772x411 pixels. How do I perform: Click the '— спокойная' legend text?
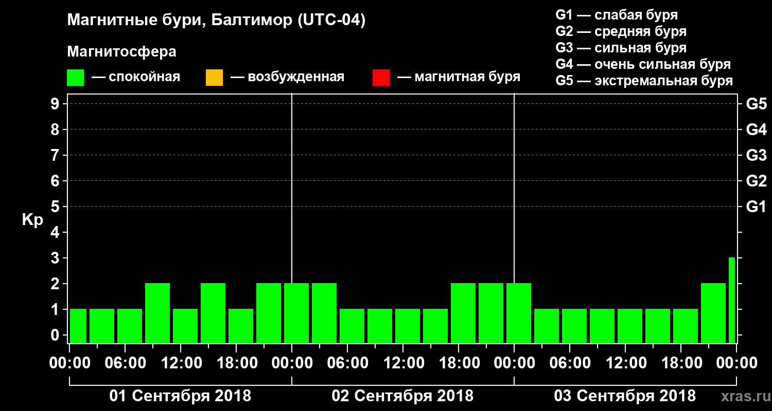click(x=136, y=78)
